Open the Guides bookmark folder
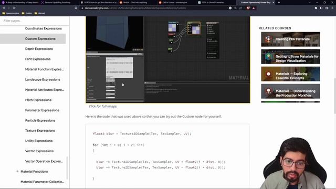Screen dimensions: 336x189 [x=27, y=13]
